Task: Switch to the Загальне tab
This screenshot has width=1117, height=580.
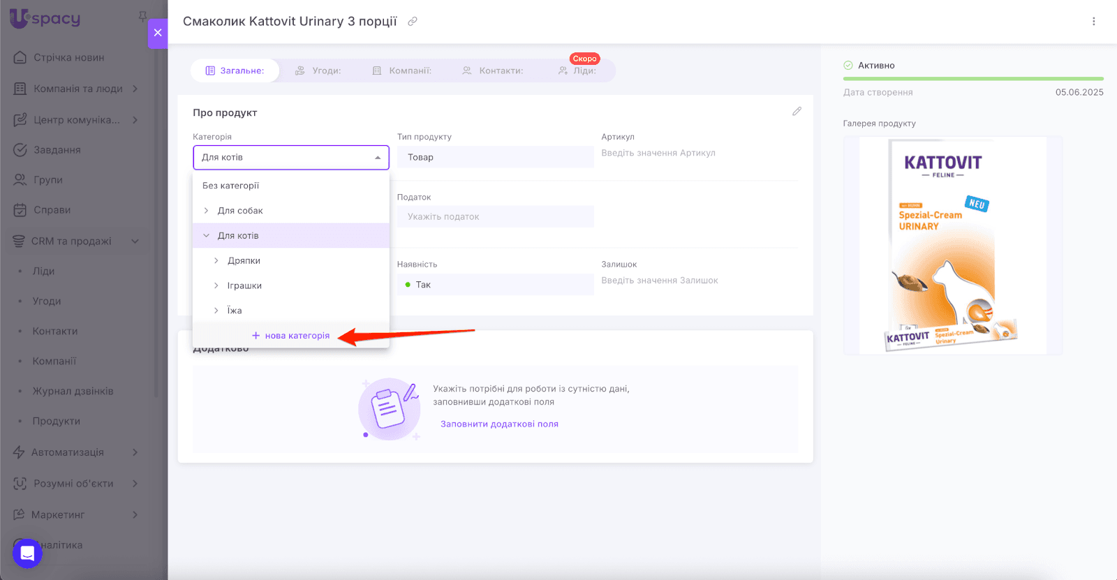Action: [x=235, y=70]
